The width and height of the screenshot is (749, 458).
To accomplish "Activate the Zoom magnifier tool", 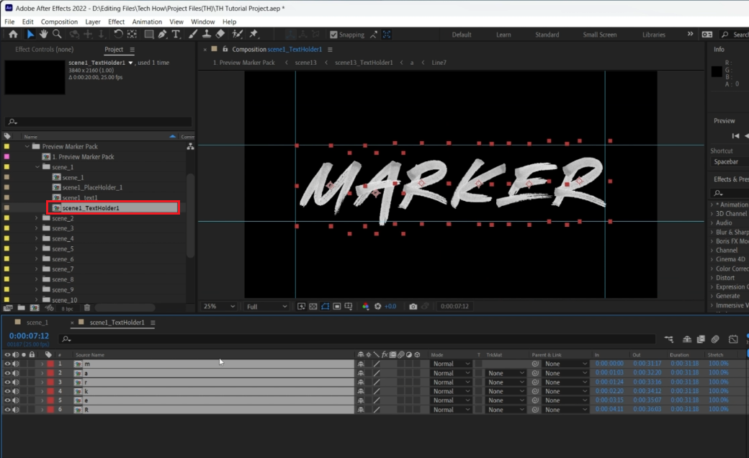I will 57,34.
